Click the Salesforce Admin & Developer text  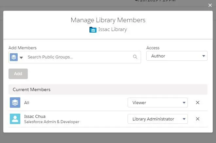(52, 122)
